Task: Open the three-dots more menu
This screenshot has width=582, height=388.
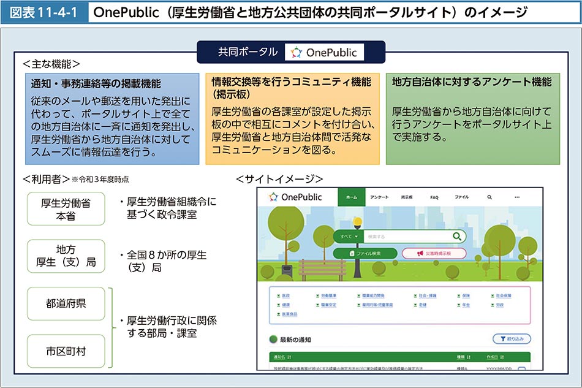Action: (517, 197)
